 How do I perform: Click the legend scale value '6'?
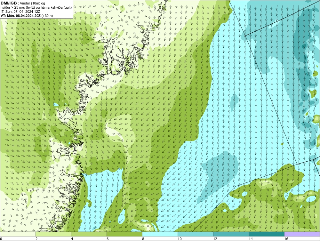pos(108,239)
